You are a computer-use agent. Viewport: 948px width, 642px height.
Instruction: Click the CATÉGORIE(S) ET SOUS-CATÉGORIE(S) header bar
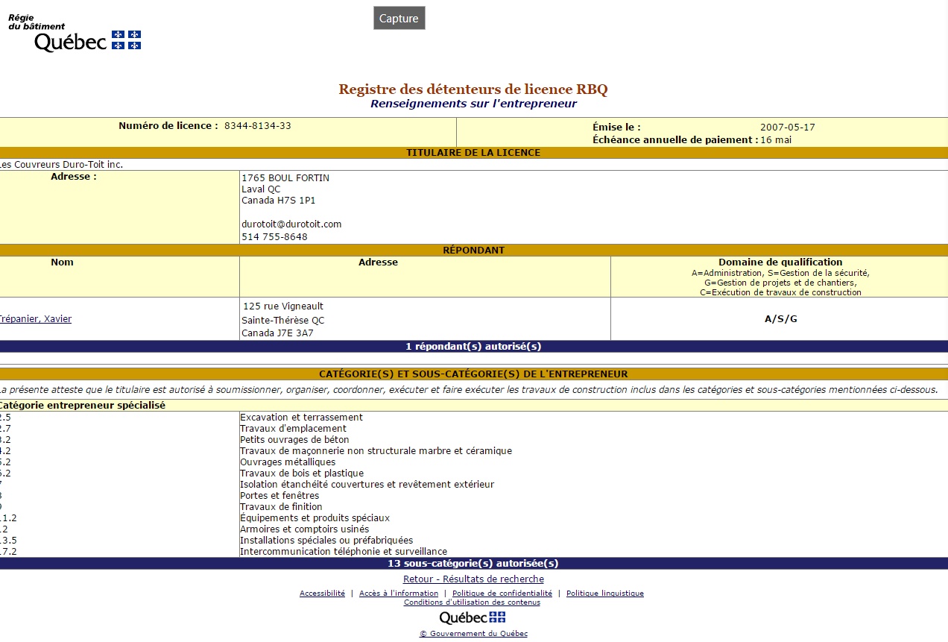pyautogui.click(x=474, y=374)
